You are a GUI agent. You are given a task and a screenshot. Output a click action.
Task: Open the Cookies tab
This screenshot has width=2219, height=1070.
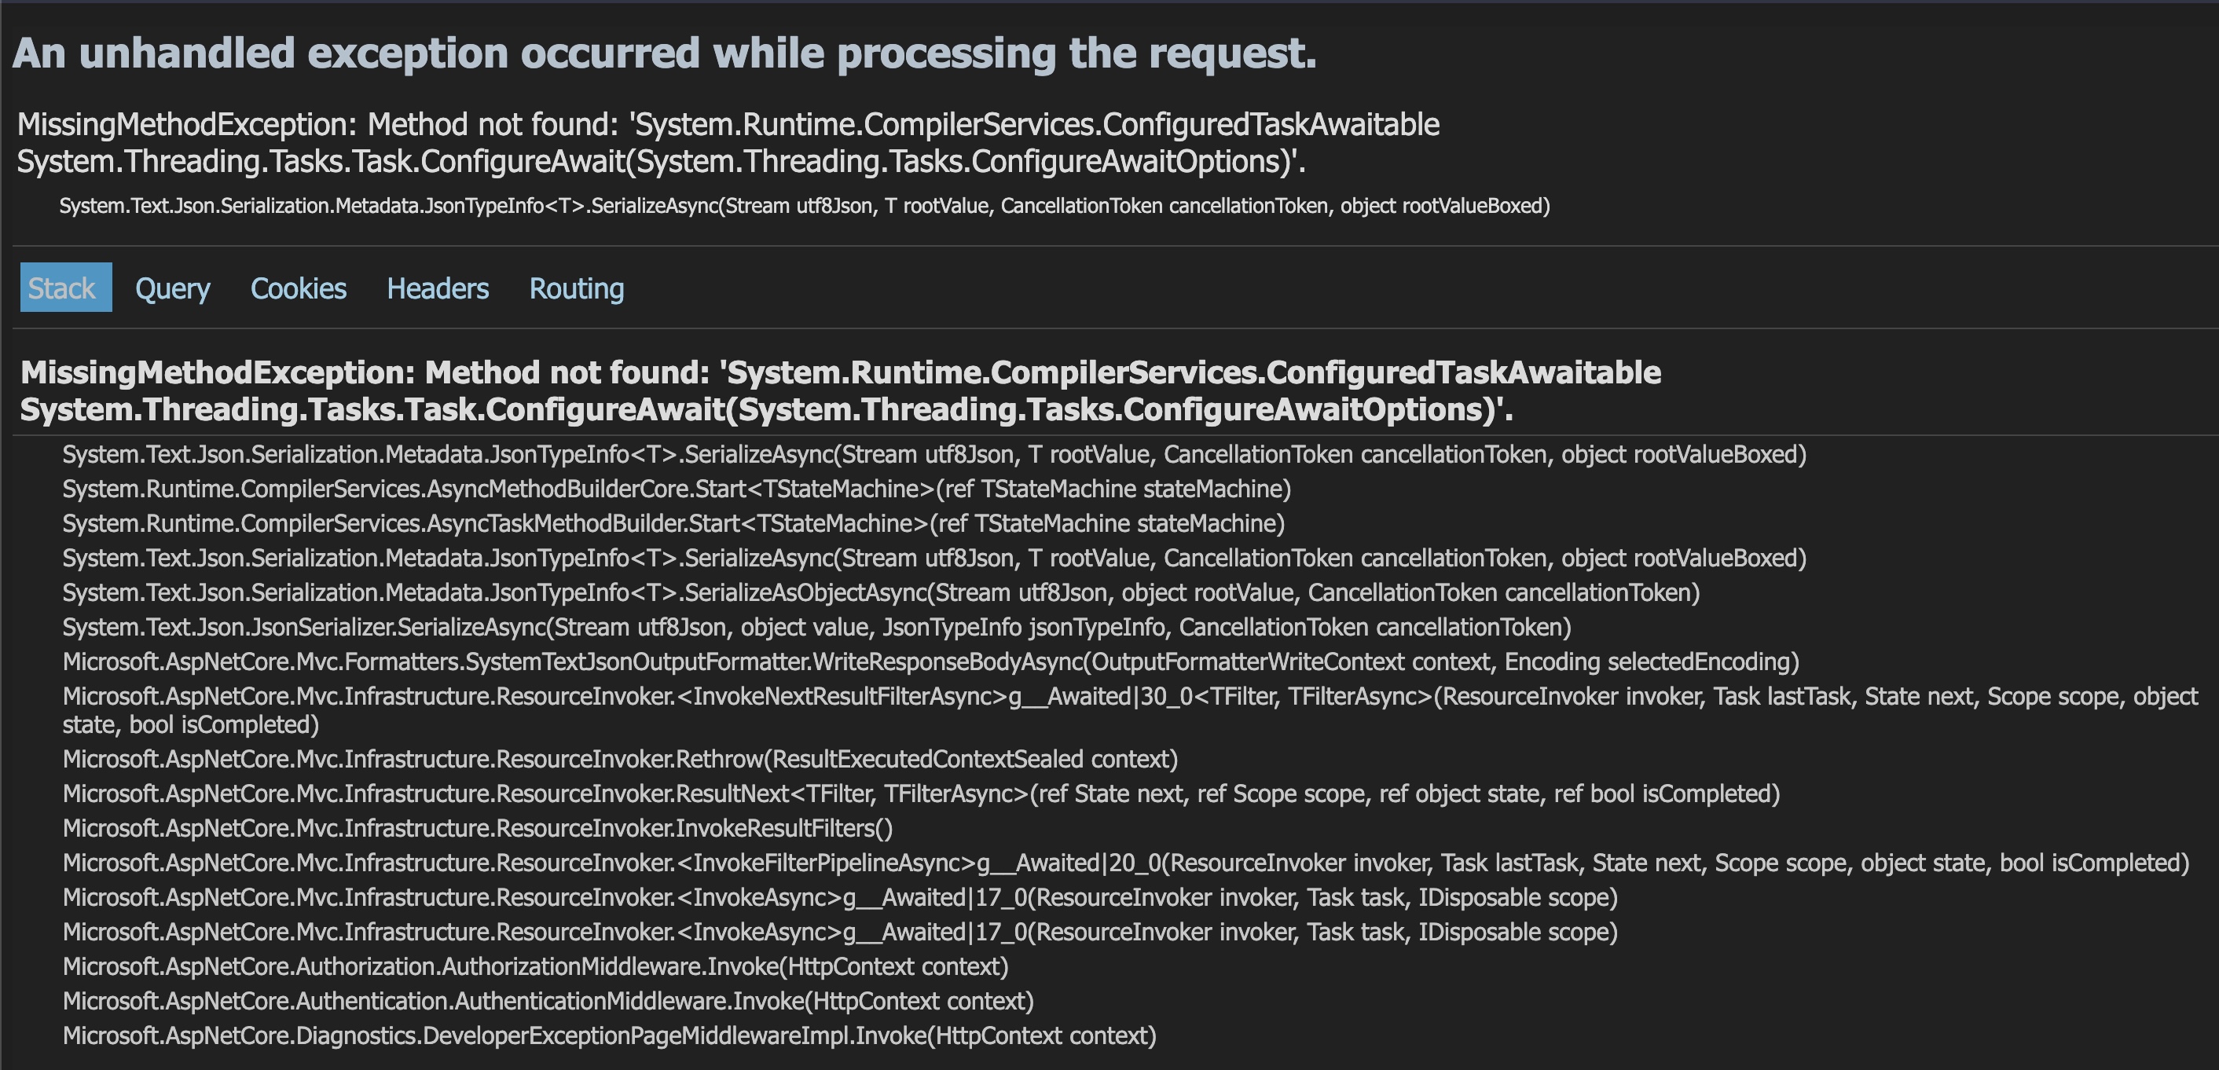(x=298, y=288)
